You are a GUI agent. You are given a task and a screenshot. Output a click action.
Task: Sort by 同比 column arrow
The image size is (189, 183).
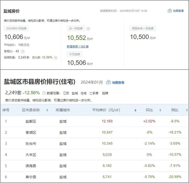187,110
